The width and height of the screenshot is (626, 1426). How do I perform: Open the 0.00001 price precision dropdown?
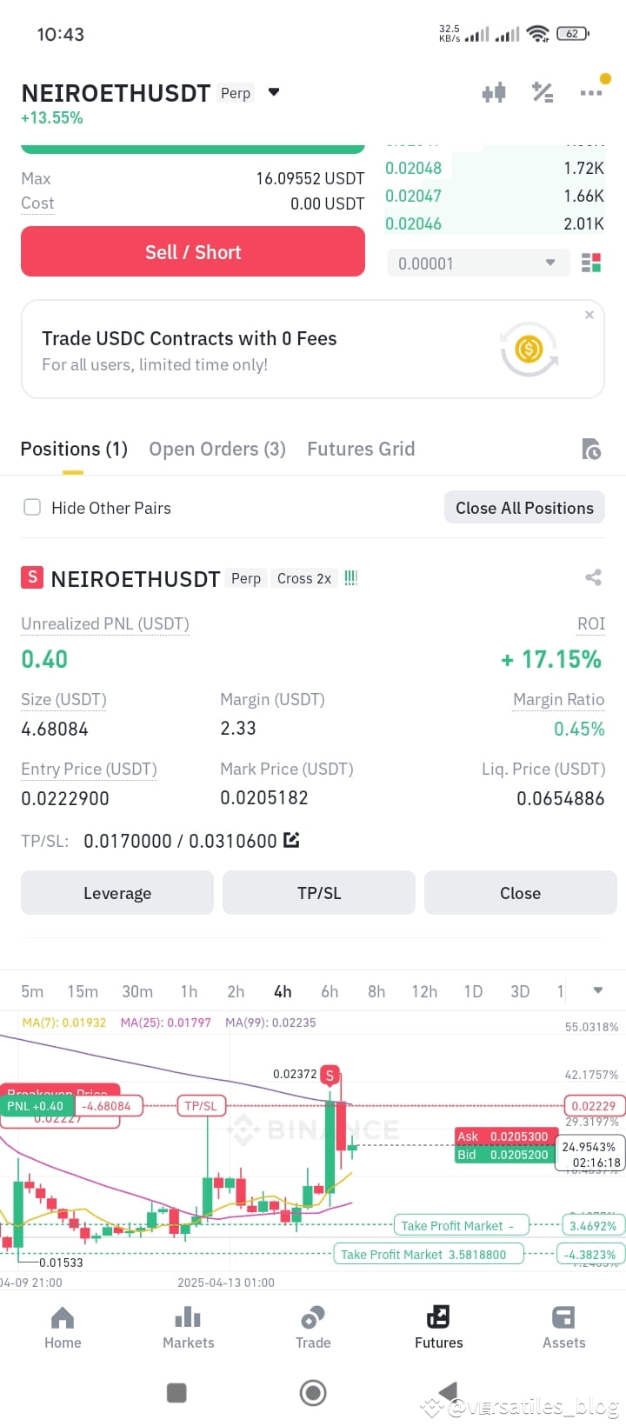point(477,263)
